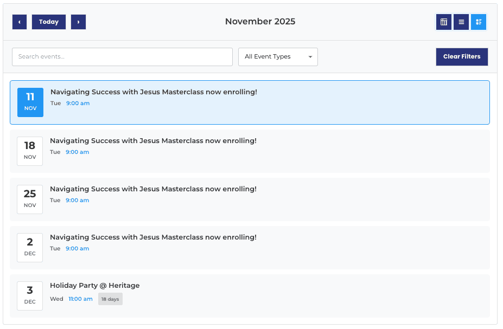Open the Nov 11 Masterclass event title
Image resolution: width=503 pixels, height=329 pixels.
pyautogui.click(x=154, y=92)
